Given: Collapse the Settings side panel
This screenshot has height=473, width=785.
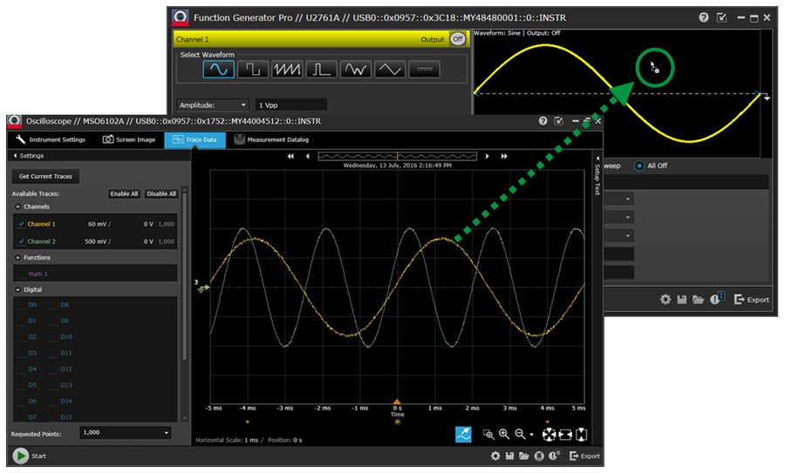Looking at the screenshot, I should 15,156.
